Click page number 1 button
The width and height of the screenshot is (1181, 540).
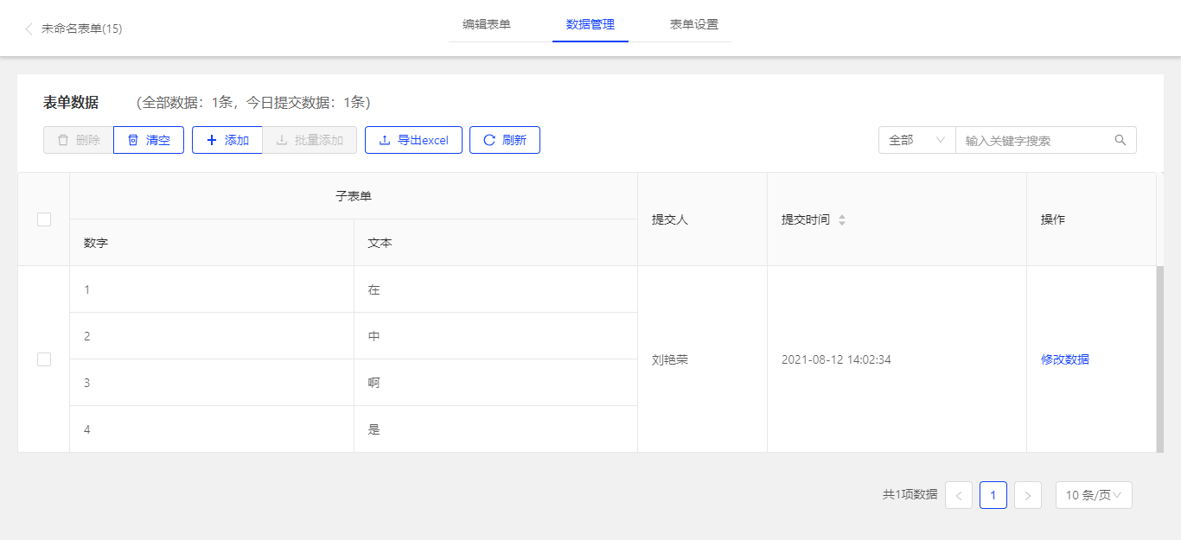(993, 495)
